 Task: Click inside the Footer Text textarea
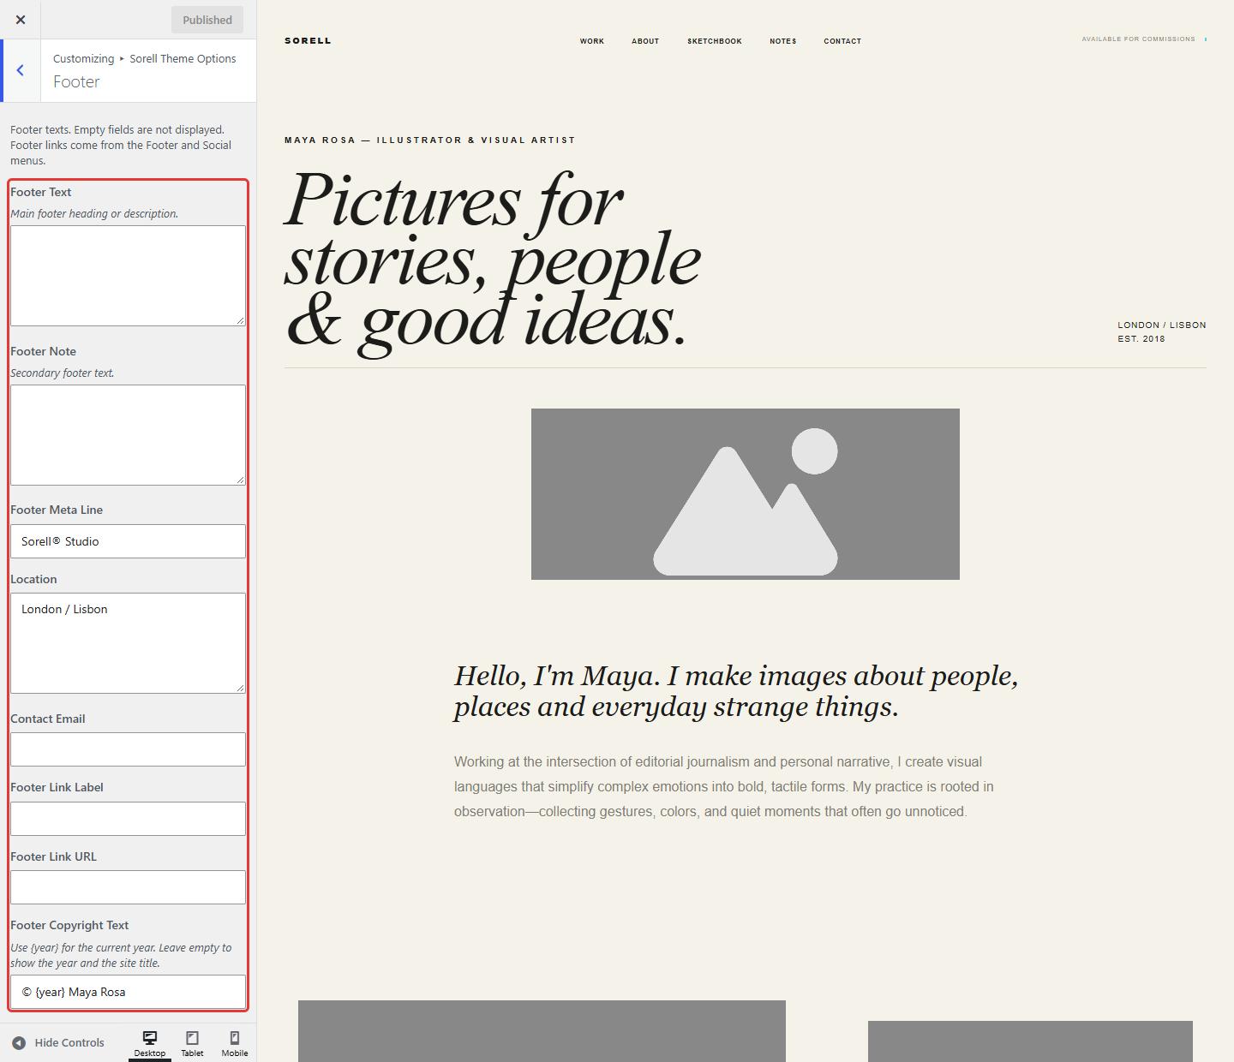point(128,276)
